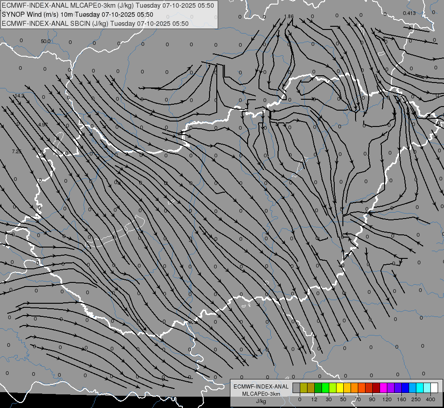
Task: Click the 0.413 value on map
Action: (409, 13)
